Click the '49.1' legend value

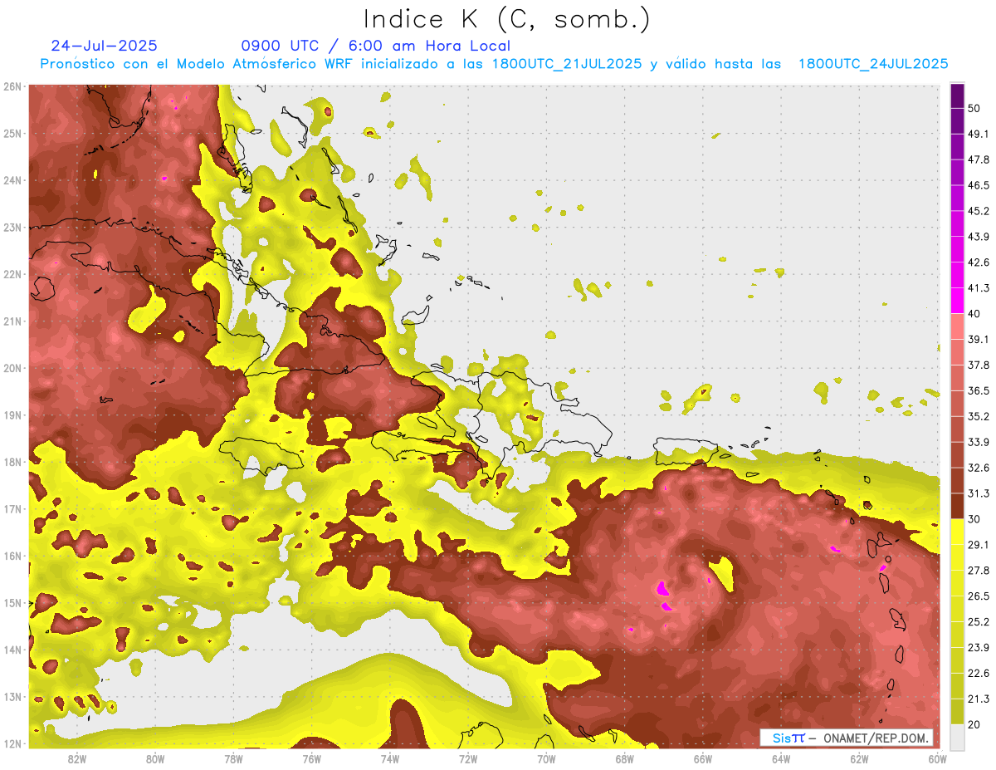click(x=978, y=134)
